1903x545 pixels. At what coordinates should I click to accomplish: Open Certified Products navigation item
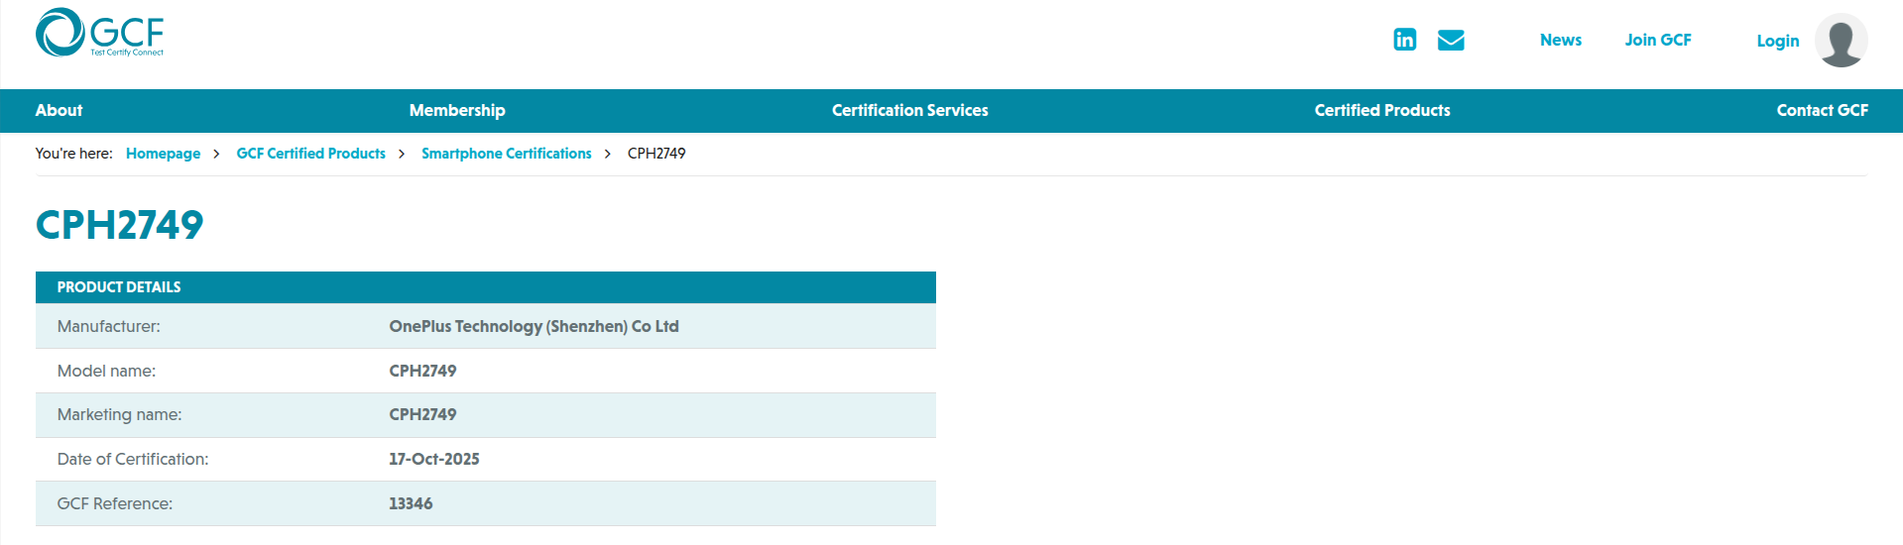[1381, 110]
